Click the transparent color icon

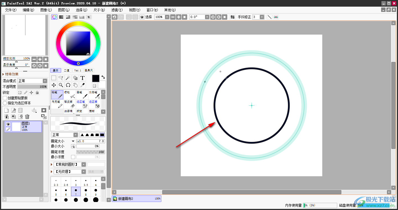click(x=94, y=86)
